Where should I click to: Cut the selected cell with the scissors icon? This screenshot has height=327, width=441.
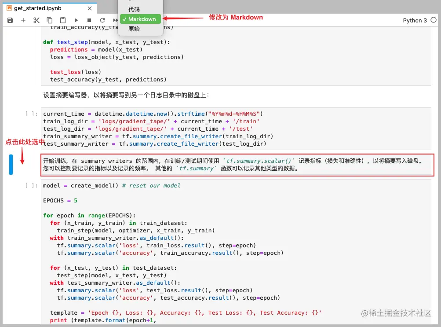pyautogui.click(x=36, y=20)
